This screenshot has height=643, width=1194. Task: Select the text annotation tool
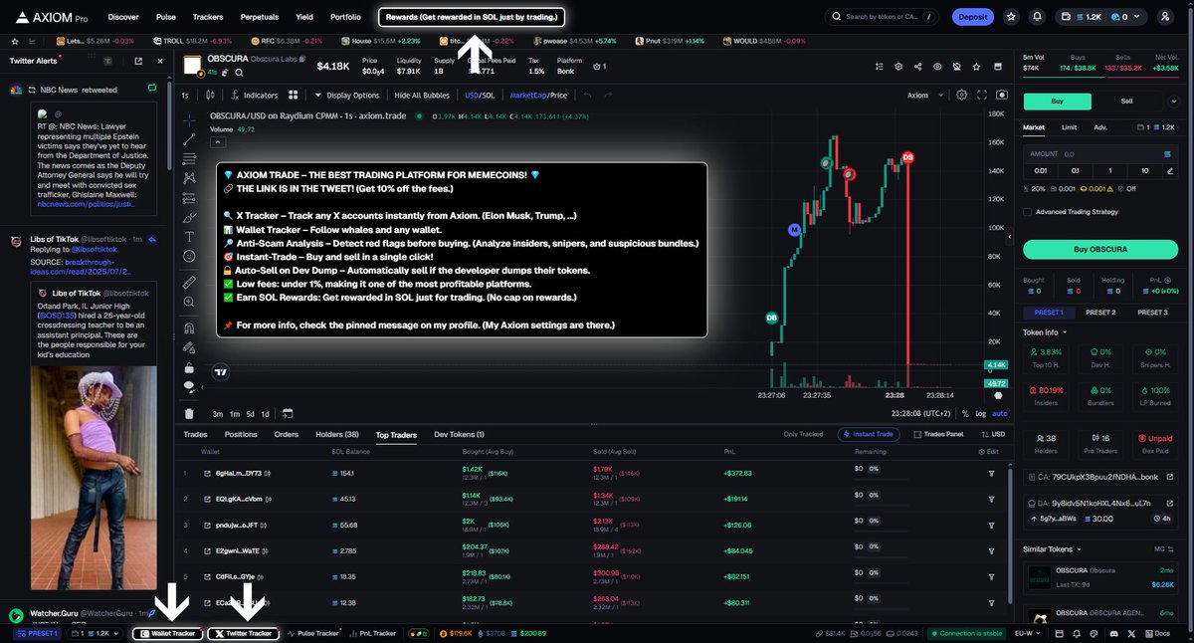coord(189,237)
